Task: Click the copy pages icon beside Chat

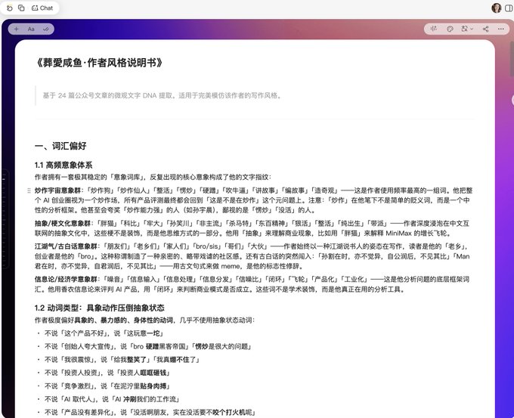Action: (21, 8)
